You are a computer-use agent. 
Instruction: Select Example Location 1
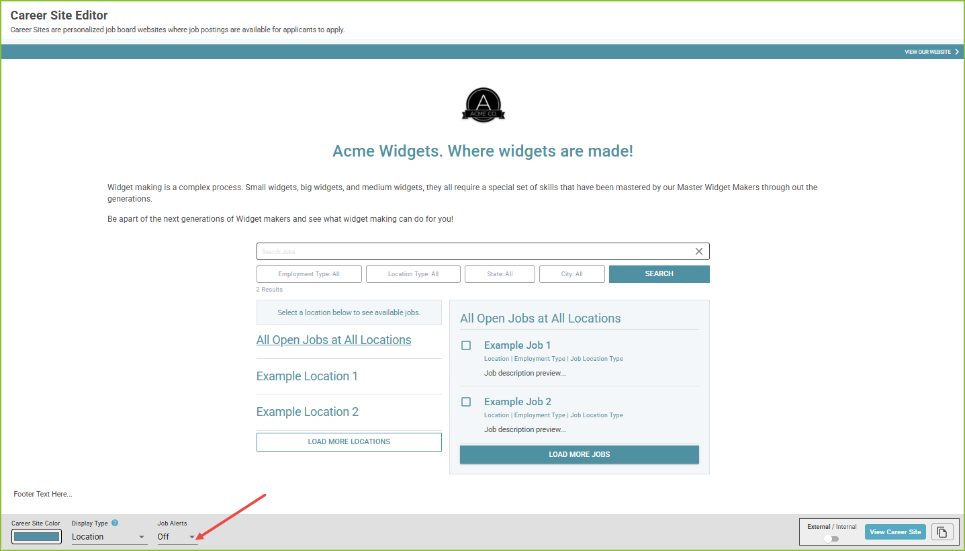click(x=307, y=376)
